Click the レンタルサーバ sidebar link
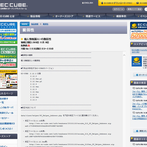This screenshot has width=147, height=147. click(6, 107)
